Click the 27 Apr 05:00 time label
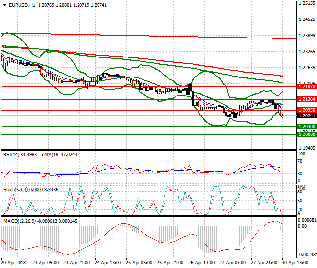 [233, 263]
